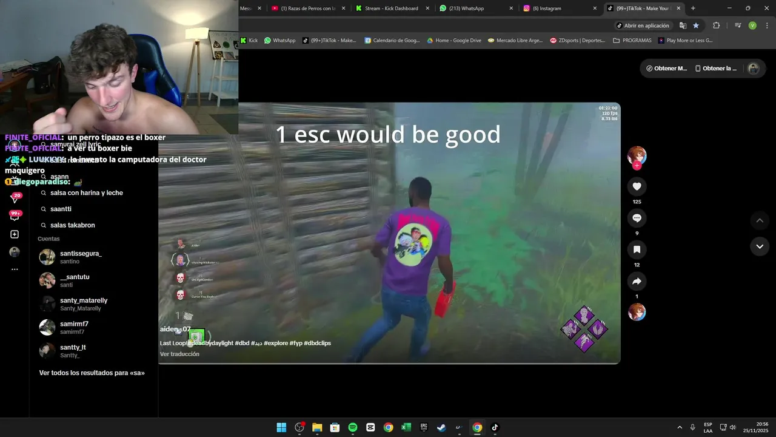Click the TikTok upload plus icon

pos(15,234)
